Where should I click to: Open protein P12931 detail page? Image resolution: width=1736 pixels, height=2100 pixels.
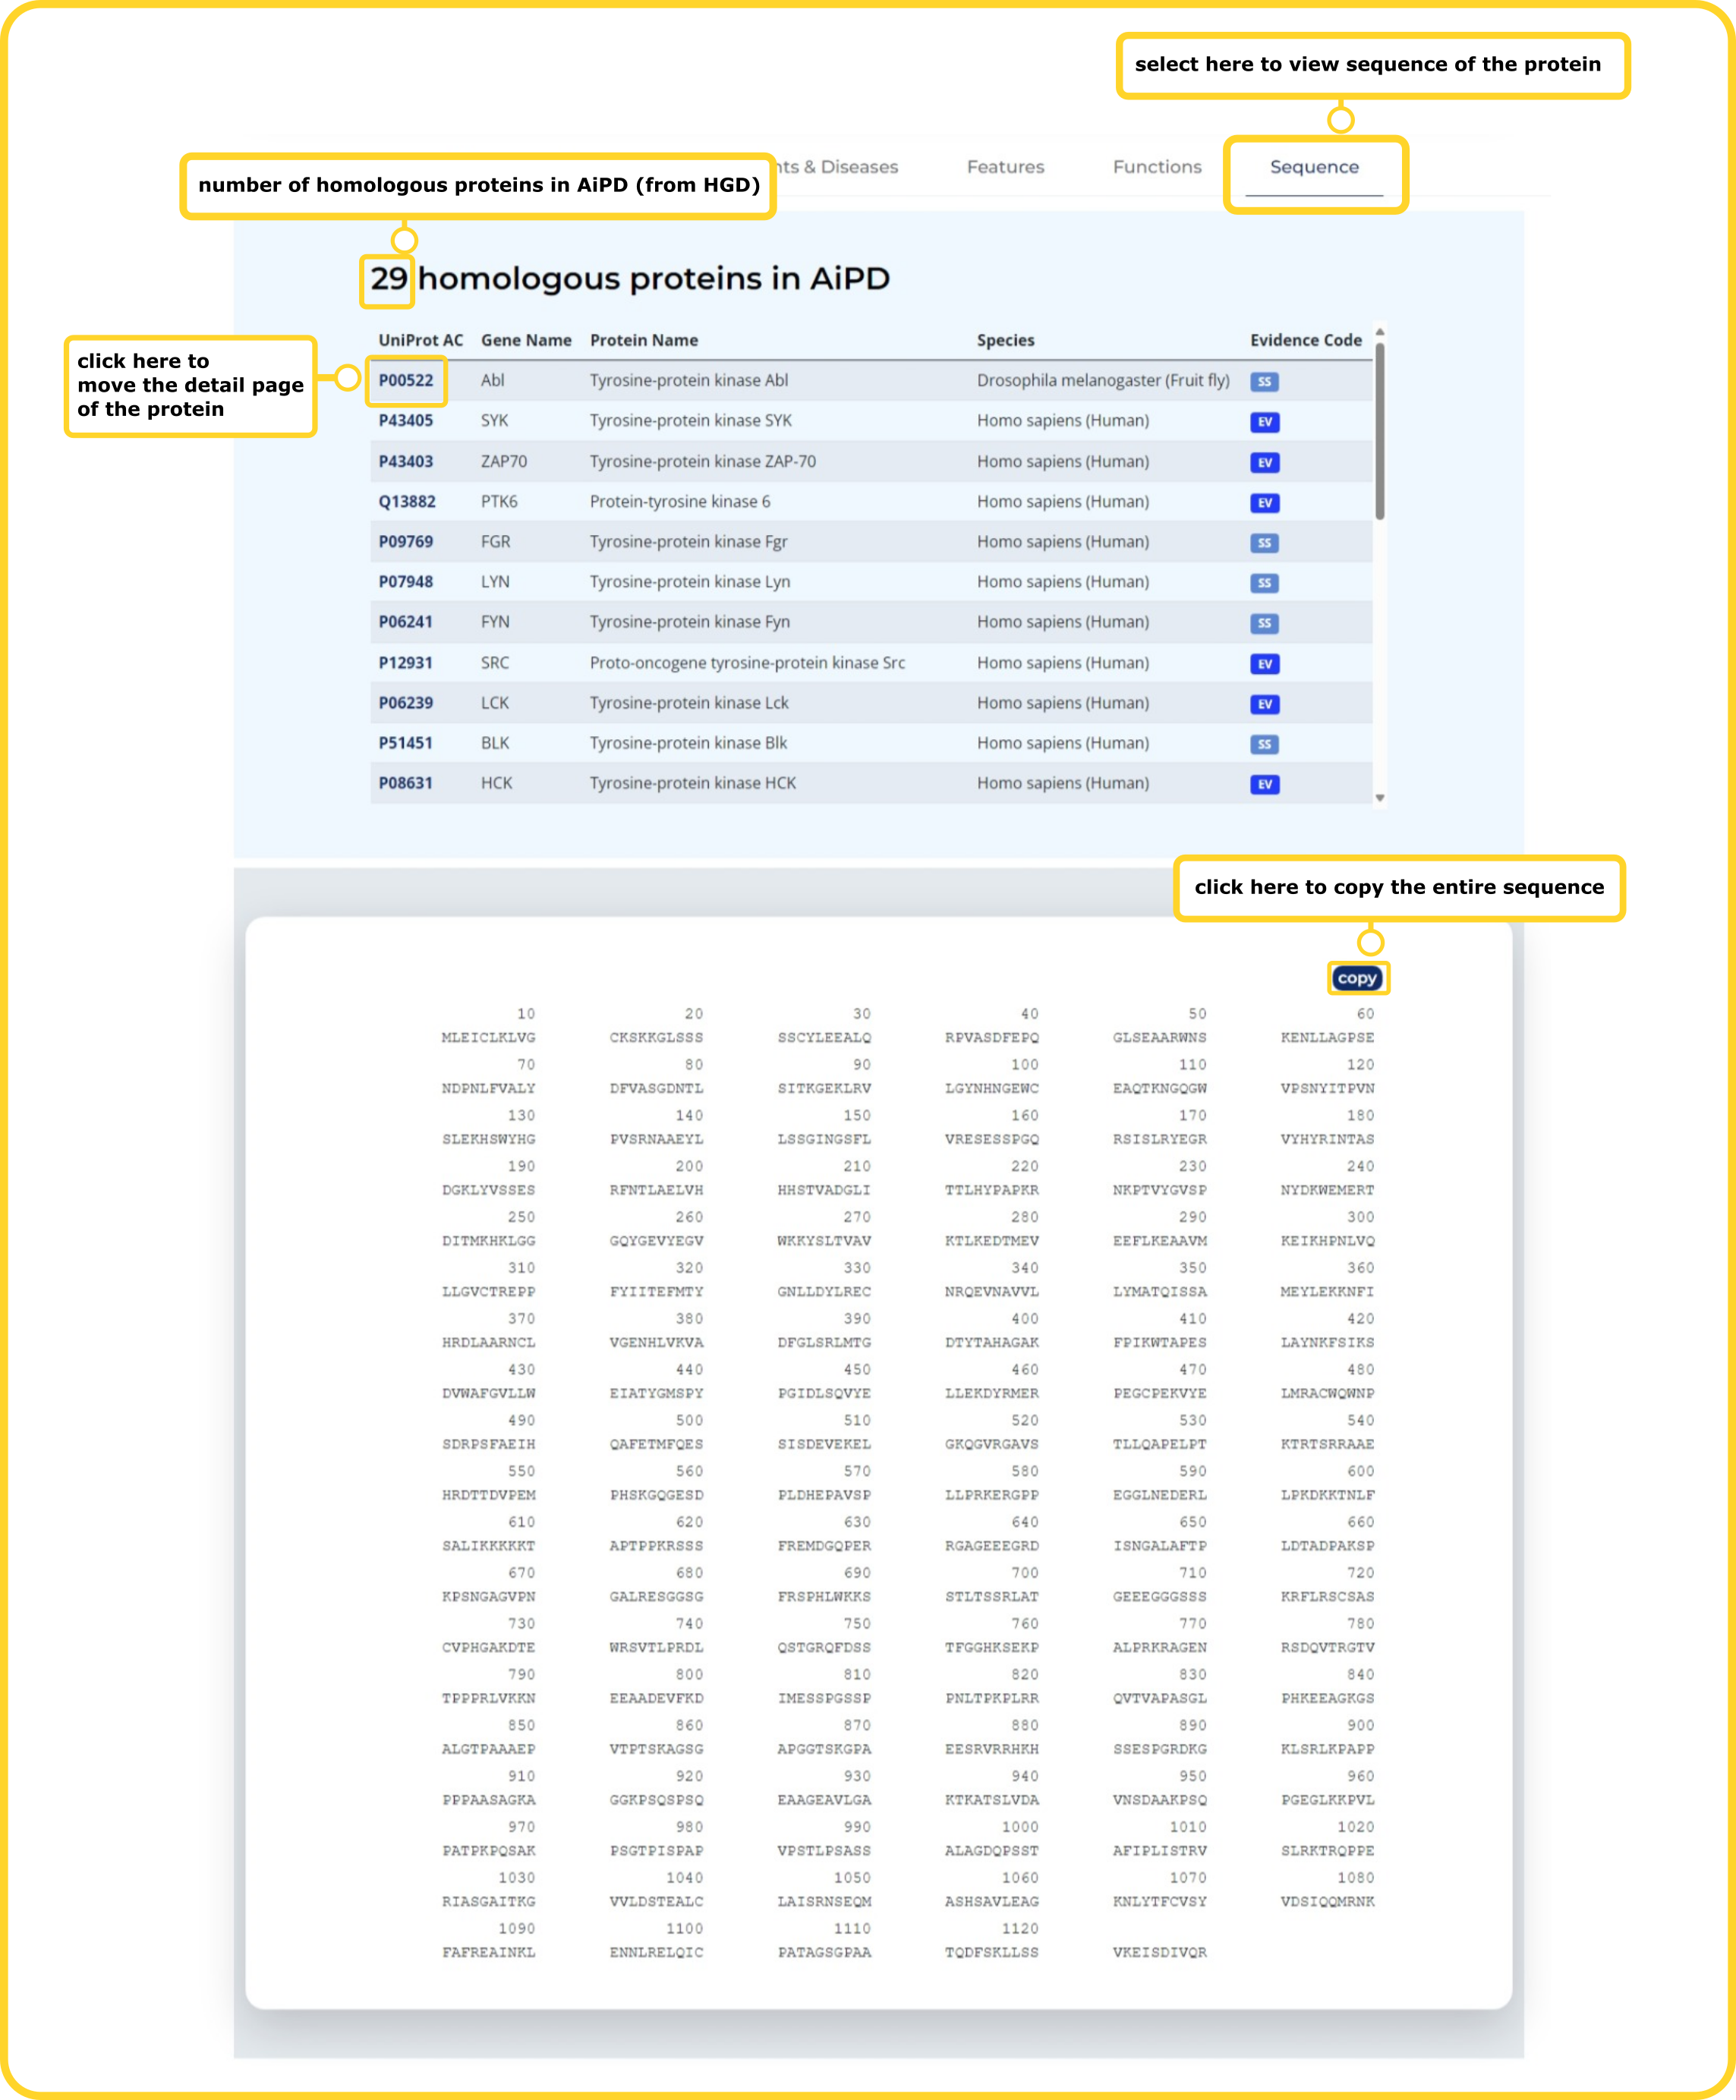pos(406,663)
